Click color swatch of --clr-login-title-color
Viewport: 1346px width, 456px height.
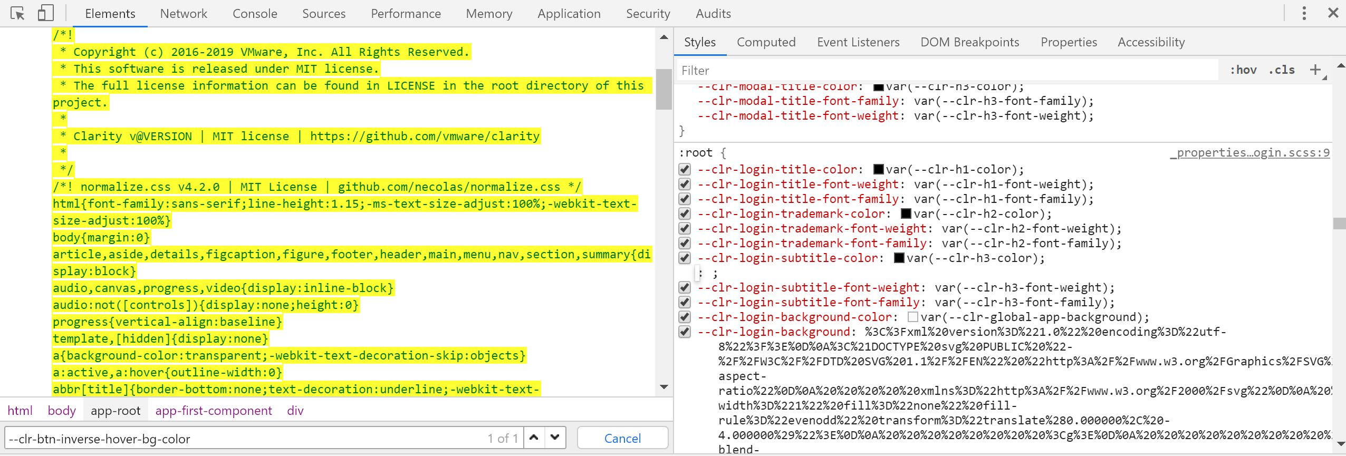879,169
